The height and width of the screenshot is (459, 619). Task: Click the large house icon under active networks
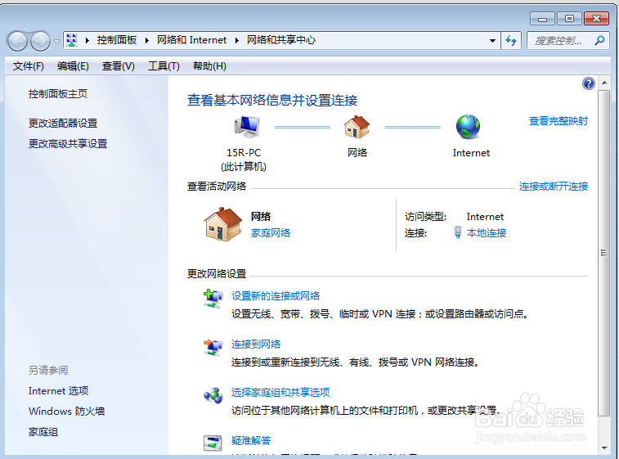tap(223, 224)
